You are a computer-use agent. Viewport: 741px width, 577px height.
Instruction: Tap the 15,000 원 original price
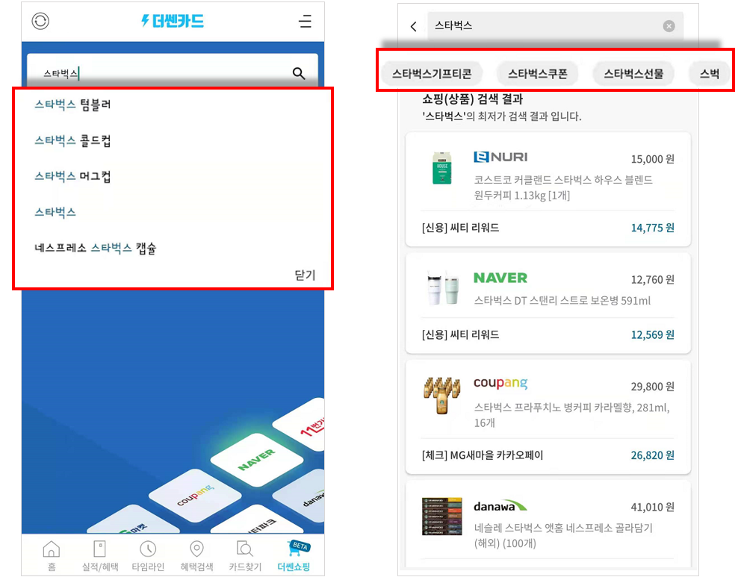tap(653, 159)
